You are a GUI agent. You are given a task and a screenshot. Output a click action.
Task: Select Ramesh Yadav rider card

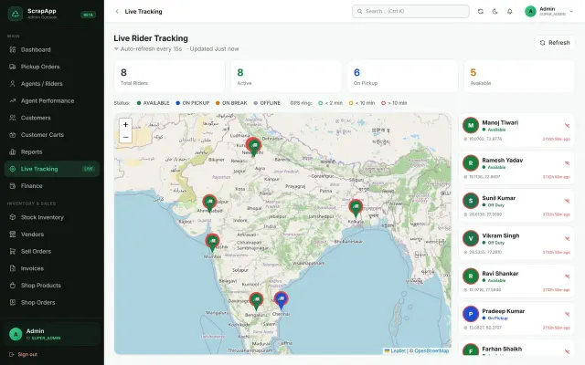click(516, 168)
